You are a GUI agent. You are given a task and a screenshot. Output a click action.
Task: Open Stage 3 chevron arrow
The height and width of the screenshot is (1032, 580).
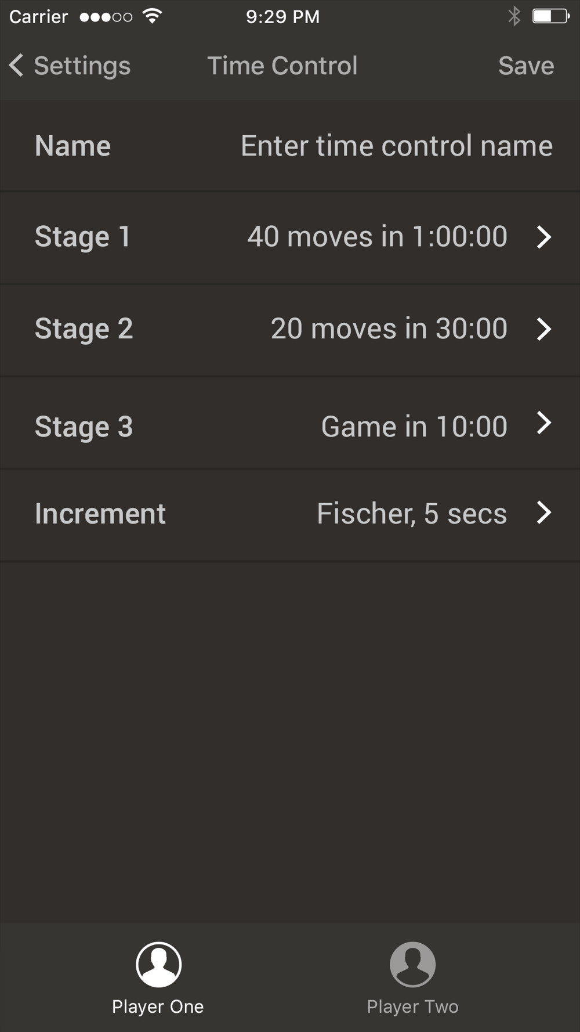[x=543, y=423]
